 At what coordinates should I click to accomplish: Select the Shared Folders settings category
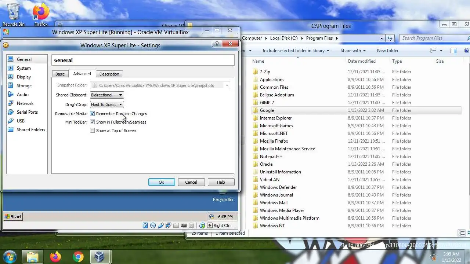click(x=27, y=130)
